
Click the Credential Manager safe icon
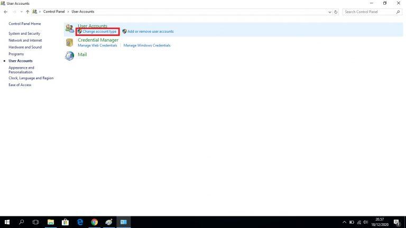tap(69, 42)
